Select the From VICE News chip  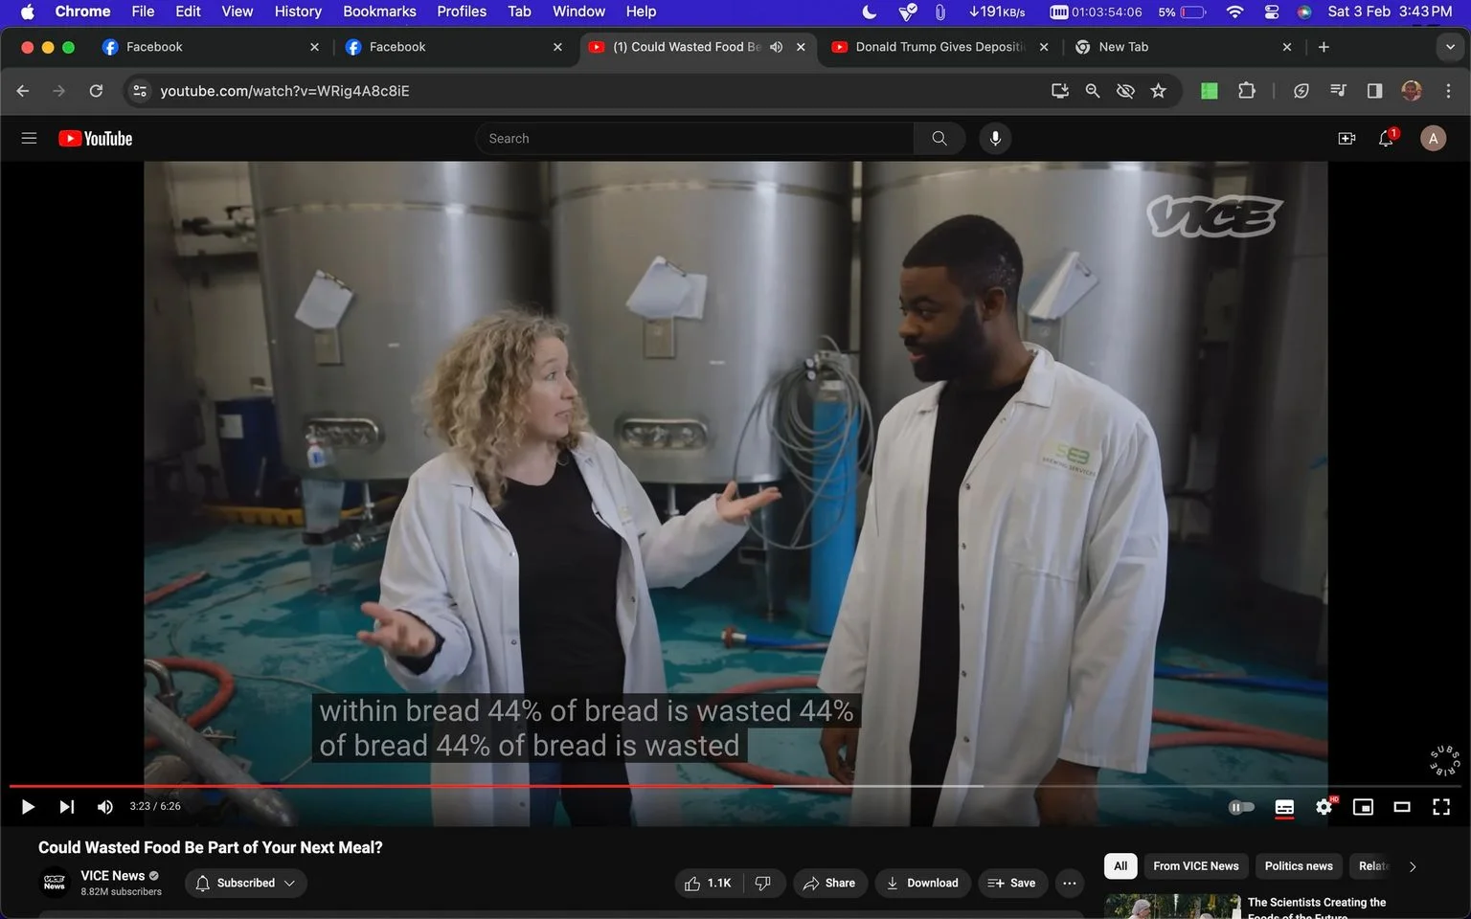pyautogui.click(x=1195, y=866)
